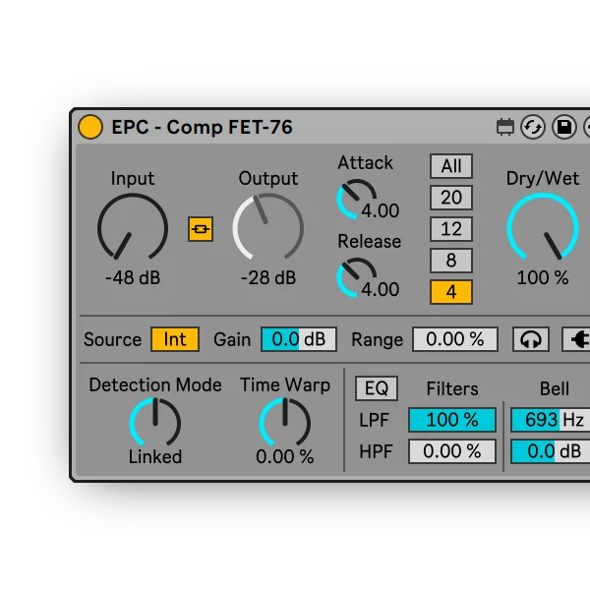Click the Bell frequency 693 Hz field
590x590 pixels.
click(x=551, y=420)
